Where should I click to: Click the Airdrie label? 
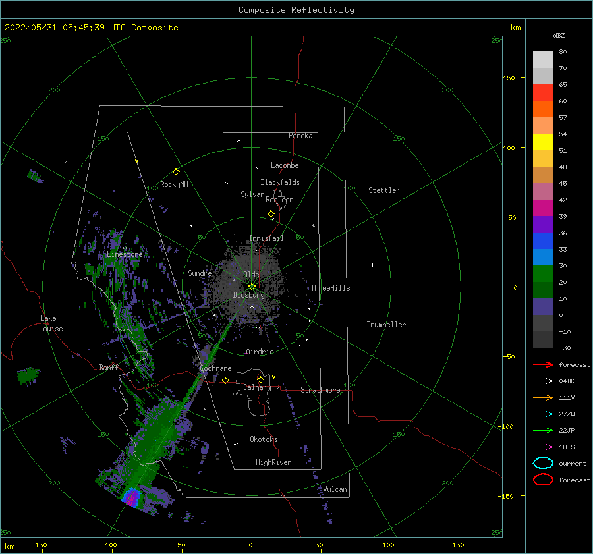tap(260, 352)
